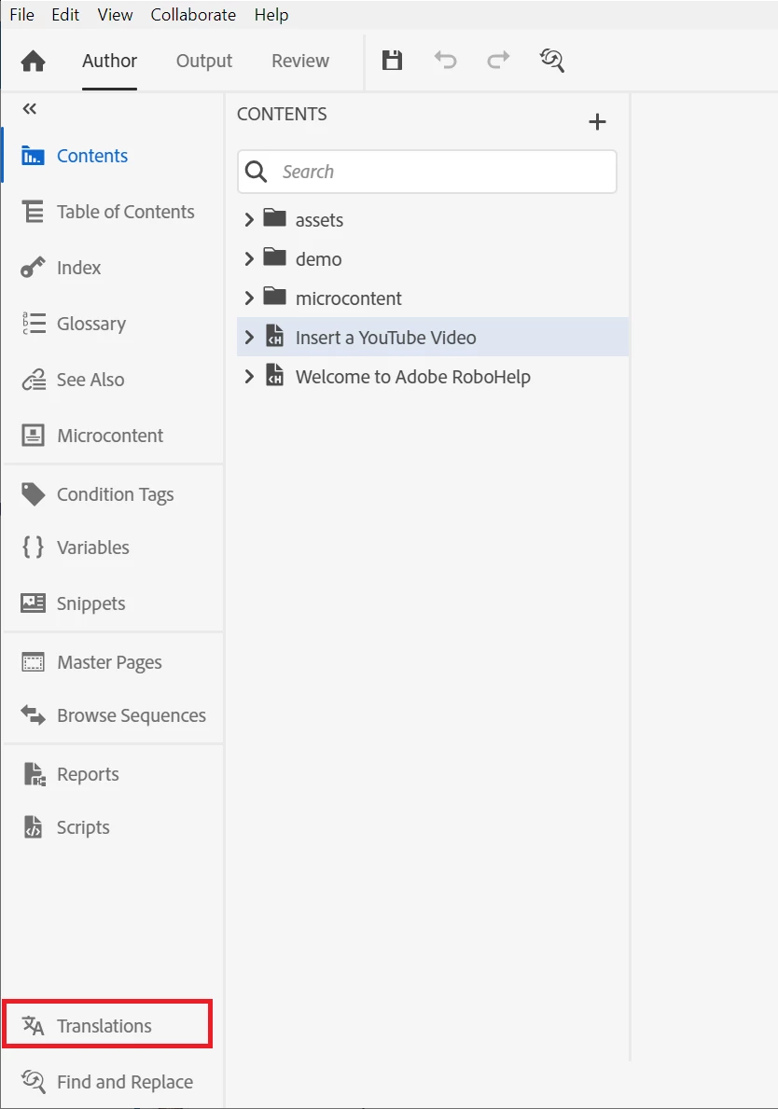Switch to the Review tab
This screenshot has width=778, height=1109.
point(299,61)
